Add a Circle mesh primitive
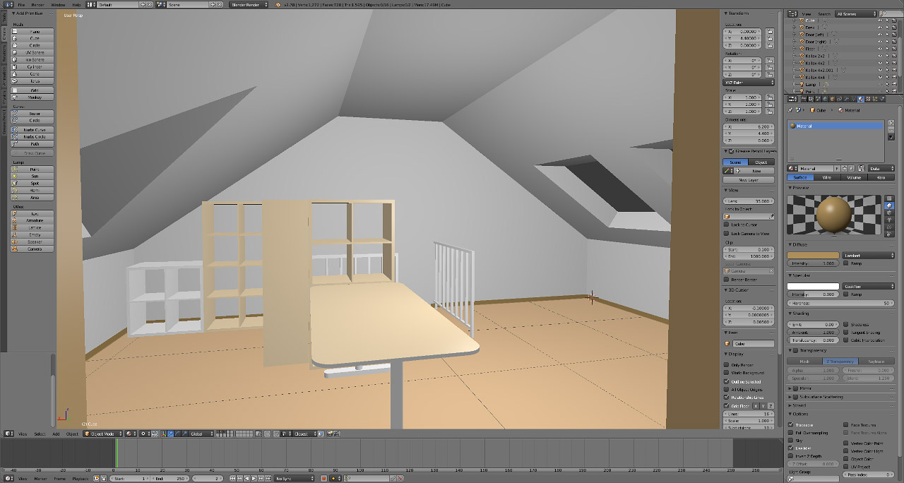Image resolution: width=904 pixels, height=483 pixels. click(32, 45)
